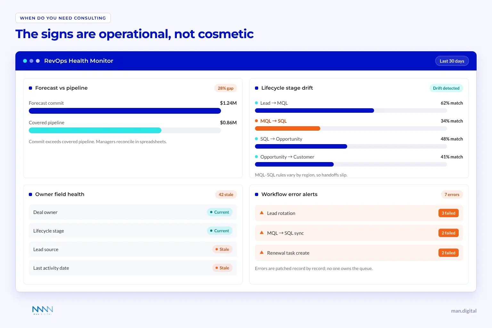Image resolution: width=492 pixels, height=328 pixels.
Task: Click the WHEN DO YOU NEED CONSULTING tag
Action: click(63, 18)
